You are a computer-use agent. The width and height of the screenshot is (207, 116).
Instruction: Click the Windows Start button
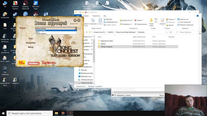click(x=3, y=113)
